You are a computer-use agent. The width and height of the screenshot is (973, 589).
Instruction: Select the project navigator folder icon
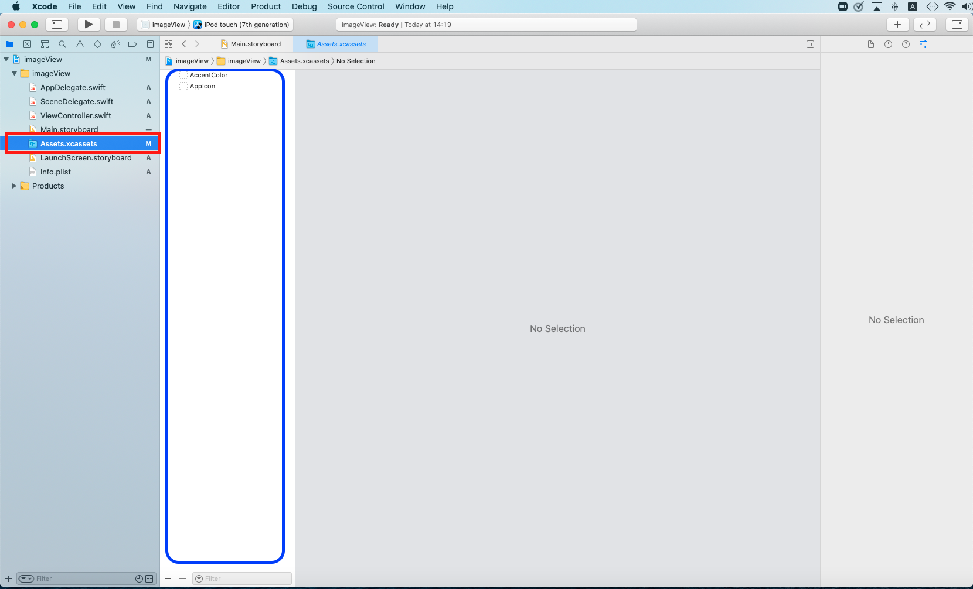pyautogui.click(x=9, y=44)
